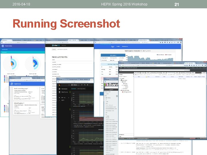Select the Storage item in the manager's tree

tap(126, 84)
